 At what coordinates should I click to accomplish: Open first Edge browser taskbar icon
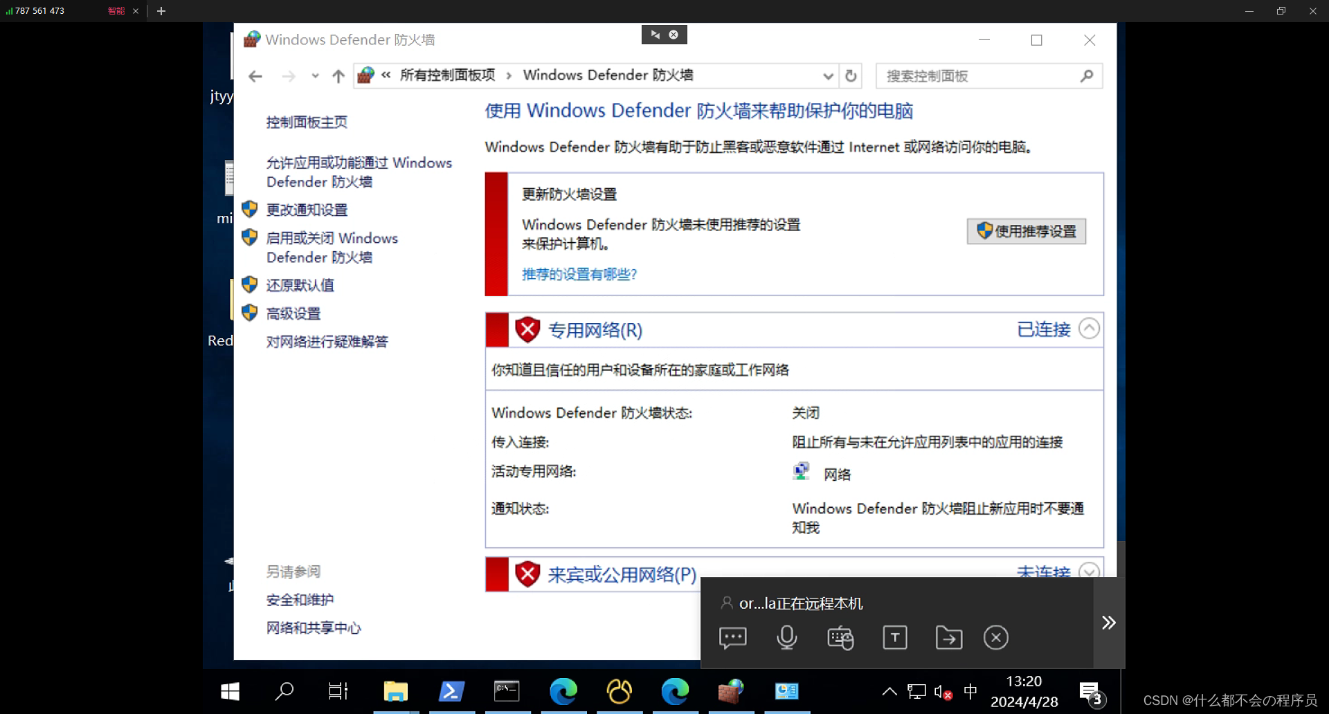pyautogui.click(x=563, y=691)
